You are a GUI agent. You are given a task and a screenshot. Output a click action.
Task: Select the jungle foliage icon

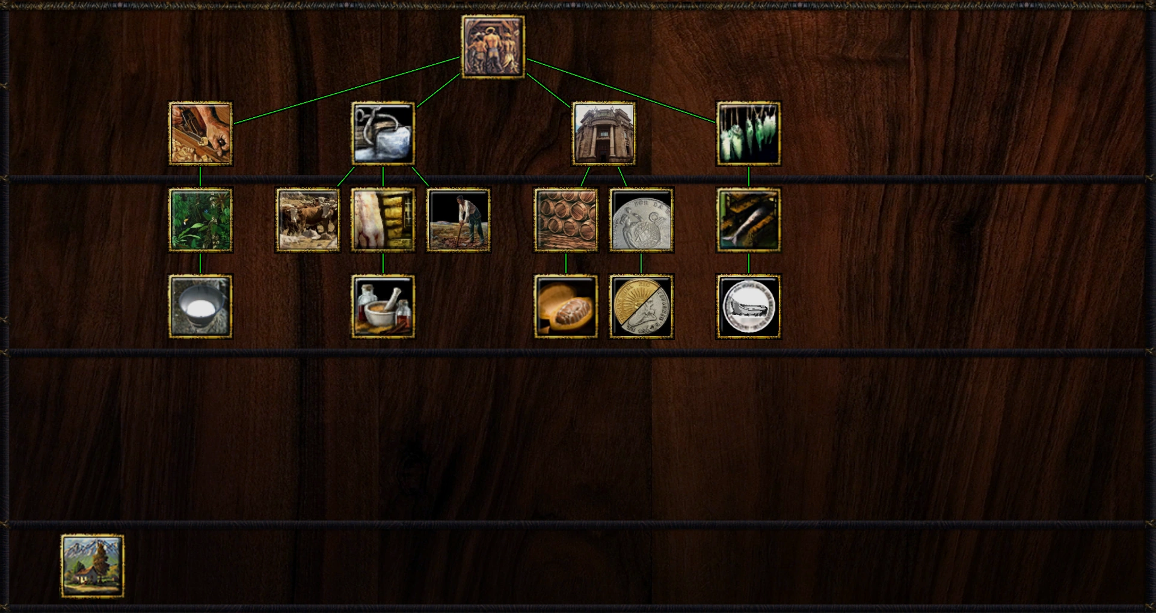[x=200, y=220]
